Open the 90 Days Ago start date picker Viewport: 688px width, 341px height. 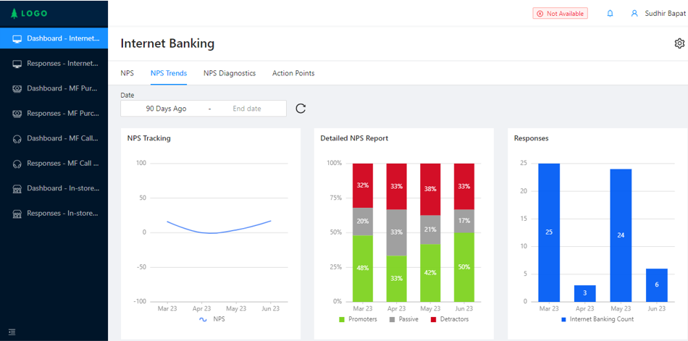(x=166, y=109)
